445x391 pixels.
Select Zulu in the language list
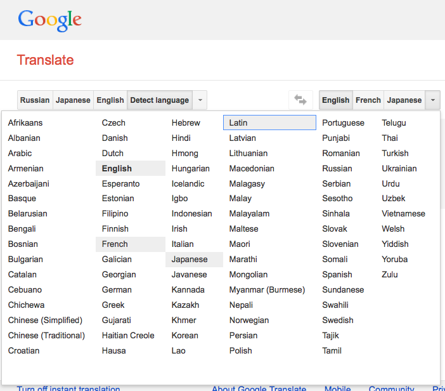[x=390, y=274]
